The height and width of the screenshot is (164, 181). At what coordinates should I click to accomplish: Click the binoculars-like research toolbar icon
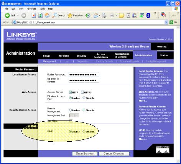[135, 15]
